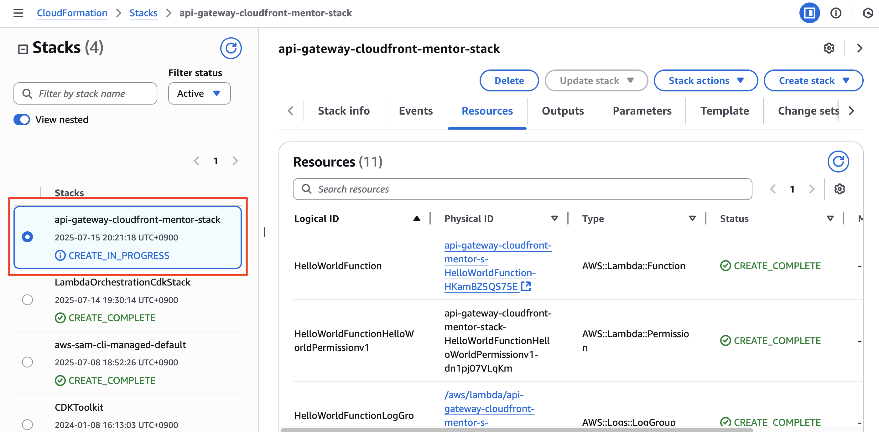Open the Active filter status dropdown

tap(199, 93)
